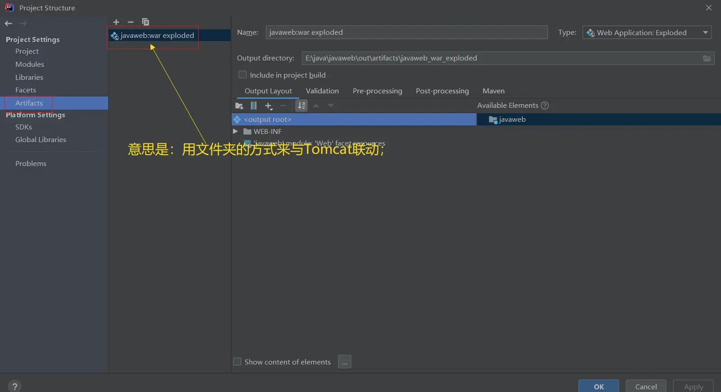Image resolution: width=721 pixels, height=392 pixels.
Task: Click the copy artifact icon
Action: click(x=145, y=22)
